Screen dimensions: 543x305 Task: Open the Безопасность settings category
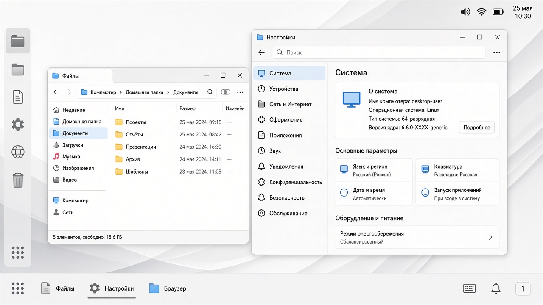coord(289,198)
